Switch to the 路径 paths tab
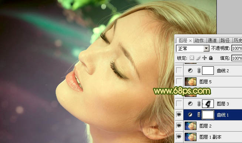 click(225, 41)
